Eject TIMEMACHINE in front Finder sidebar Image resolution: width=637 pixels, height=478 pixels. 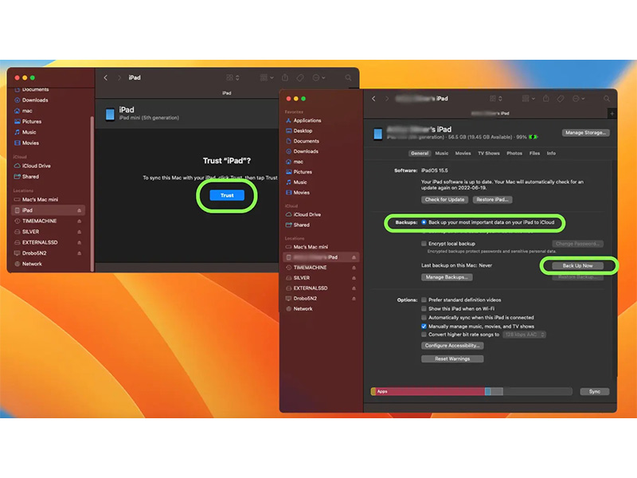tap(354, 268)
